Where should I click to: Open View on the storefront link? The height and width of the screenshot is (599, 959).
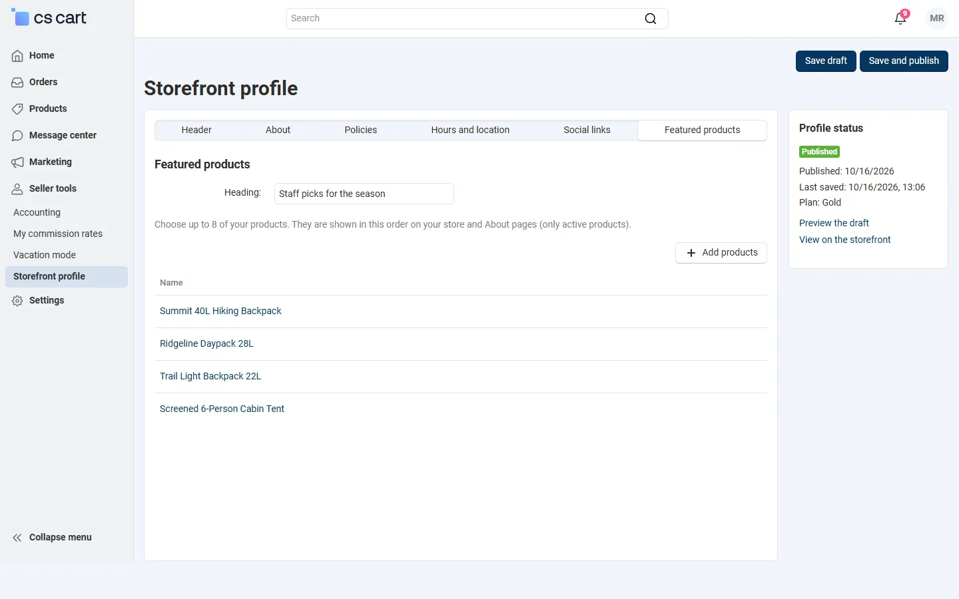click(844, 240)
